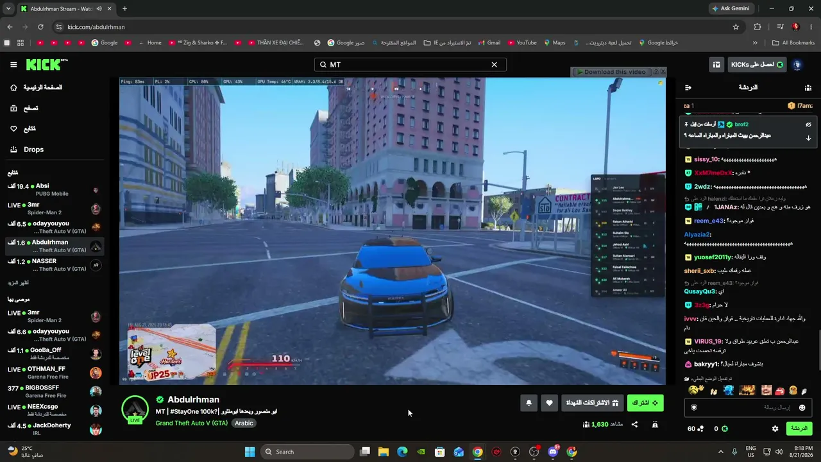Focus the Kick search field containing MT
Screen dimensions: 821x462
tap(410, 65)
